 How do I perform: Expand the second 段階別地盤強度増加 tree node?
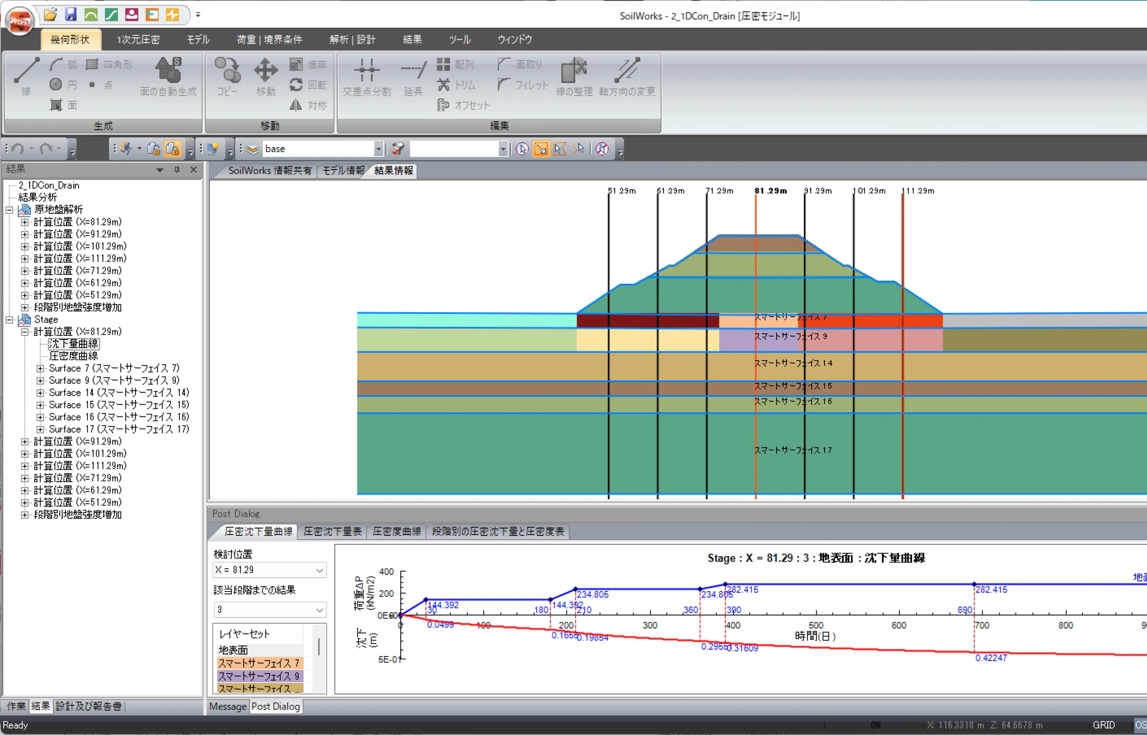(25, 515)
